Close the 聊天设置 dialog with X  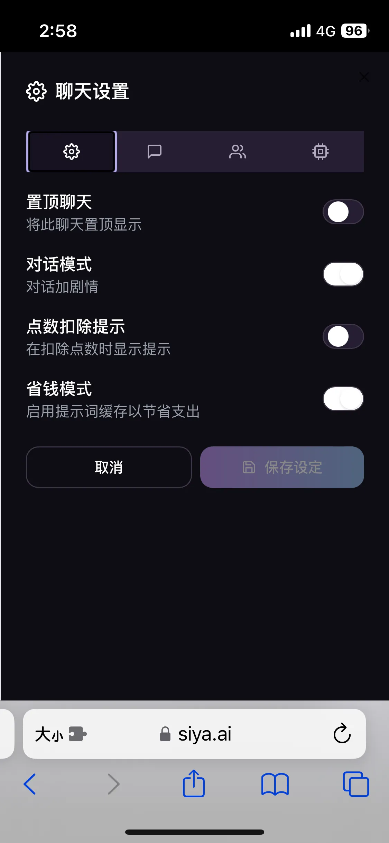pyautogui.click(x=364, y=77)
